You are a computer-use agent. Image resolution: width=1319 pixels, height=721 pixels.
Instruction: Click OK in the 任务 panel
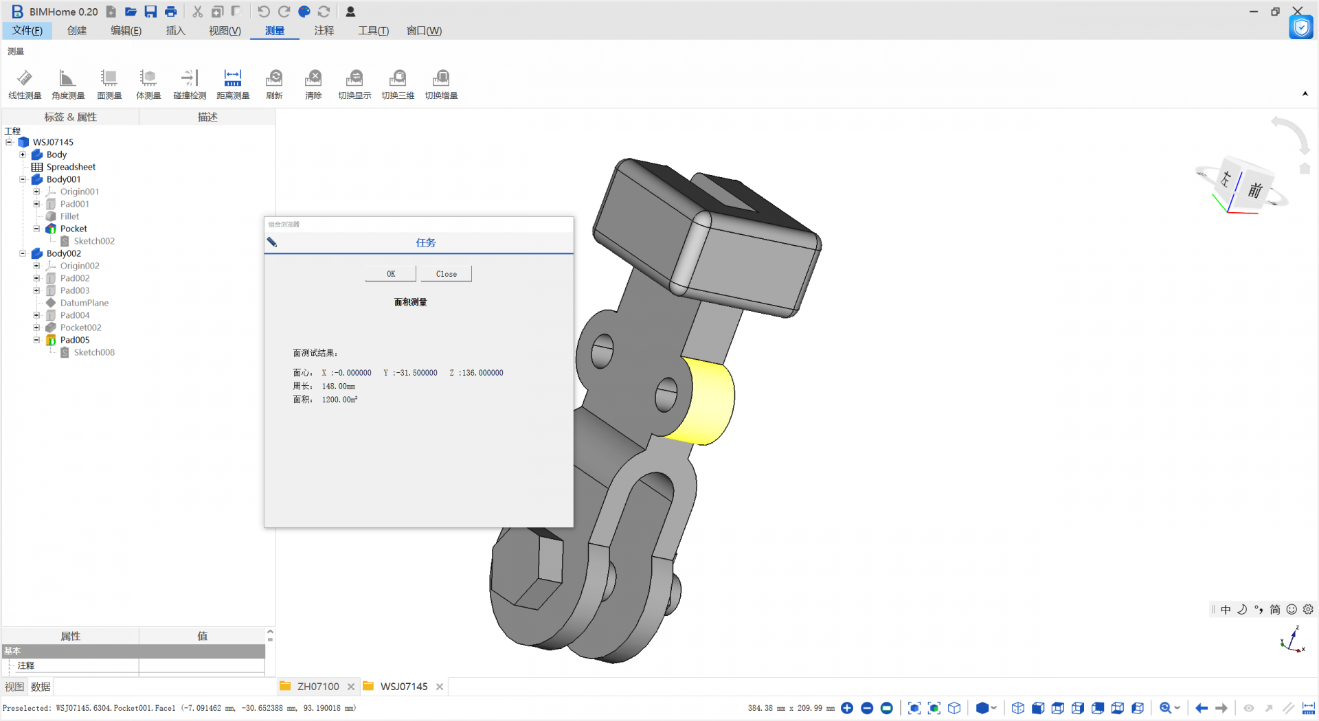[x=390, y=274]
